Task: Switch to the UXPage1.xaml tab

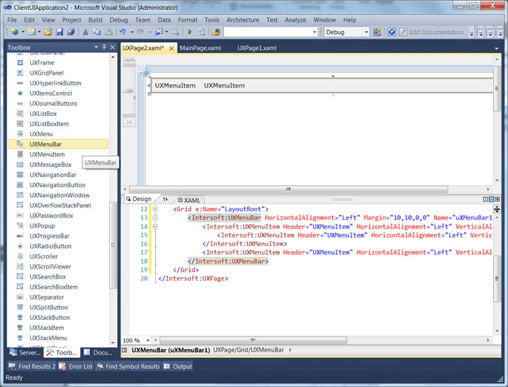Action: (257, 48)
